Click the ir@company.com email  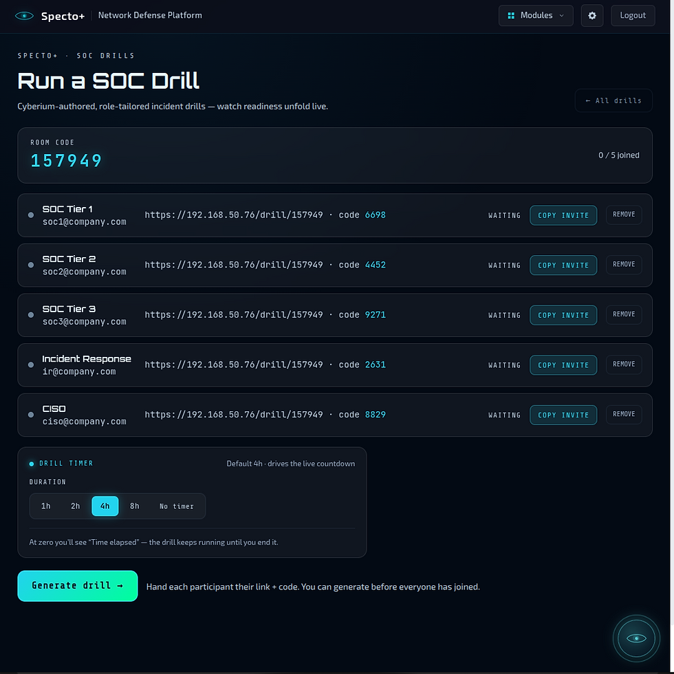coord(79,371)
